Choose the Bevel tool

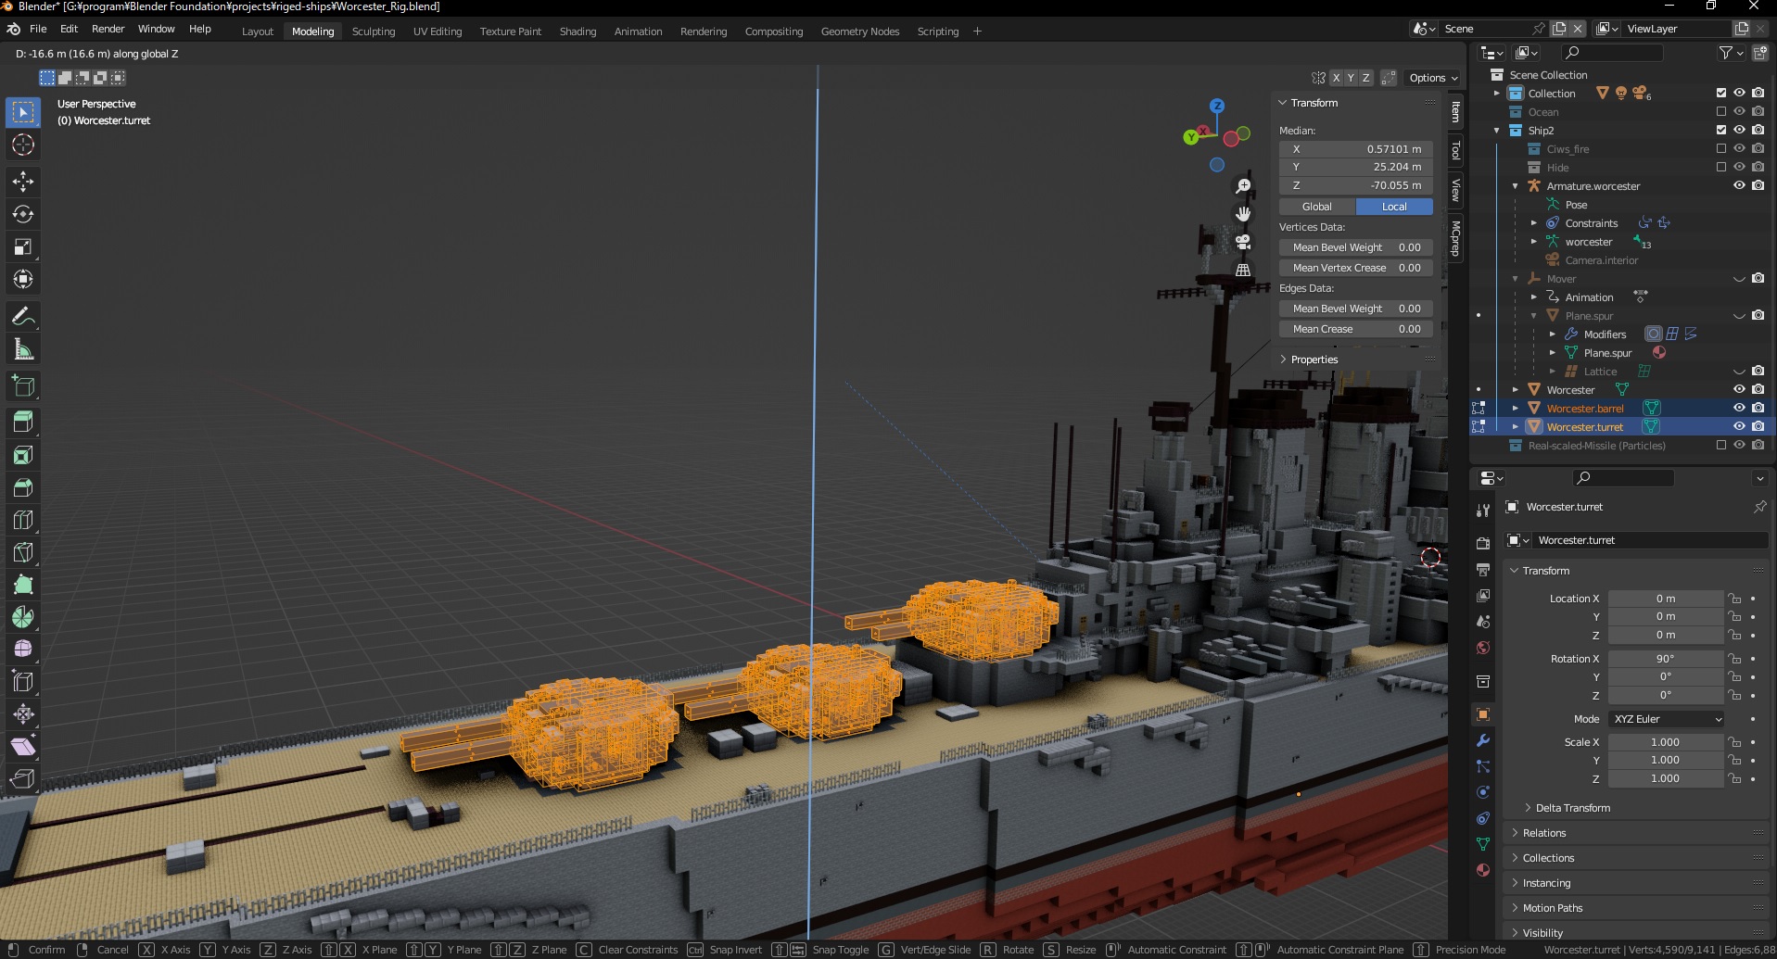23,487
